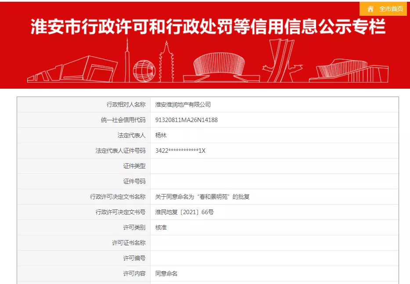410x284 pixels.
Task: Select the masked ID number ending 1X
Action: [180, 151]
